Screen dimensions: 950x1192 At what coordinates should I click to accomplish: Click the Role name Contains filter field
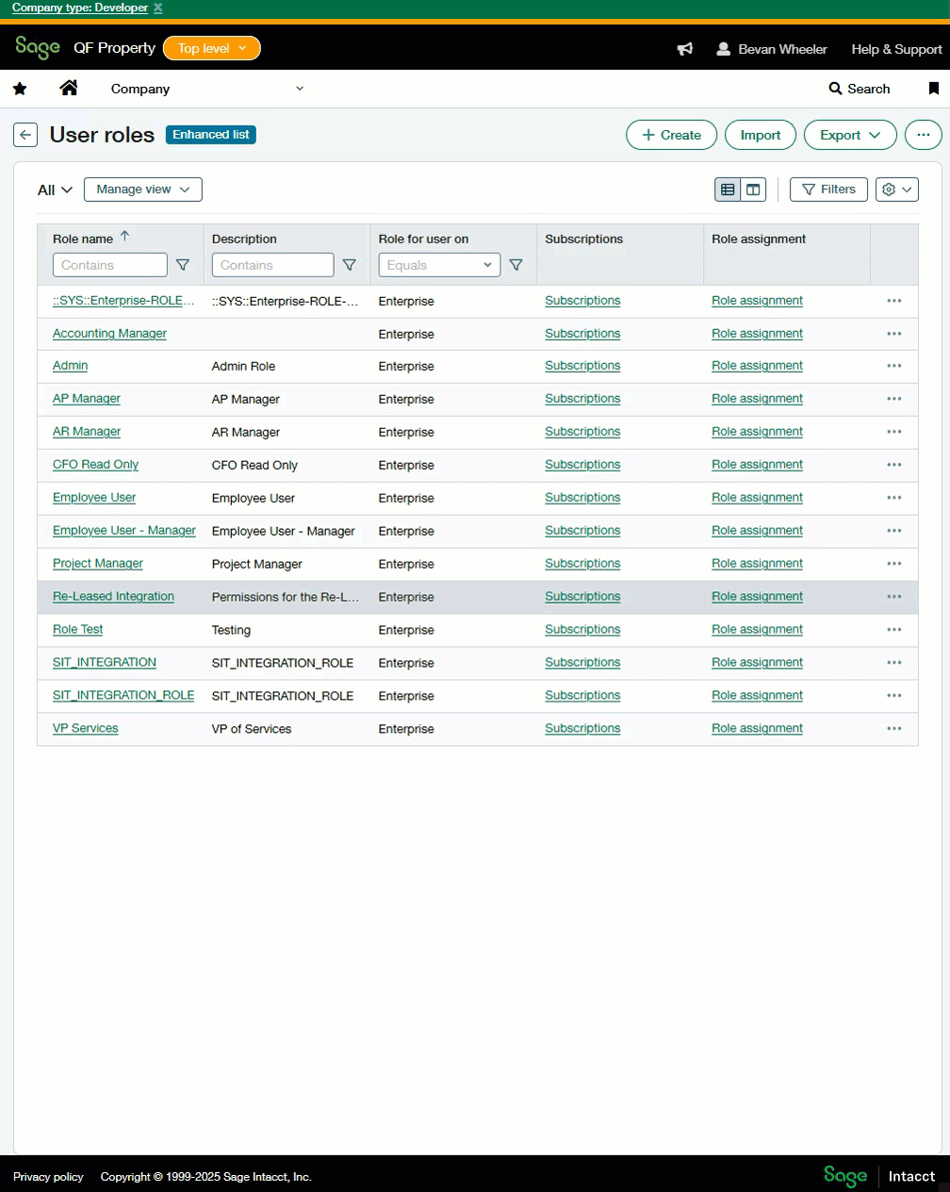coord(110,265)
